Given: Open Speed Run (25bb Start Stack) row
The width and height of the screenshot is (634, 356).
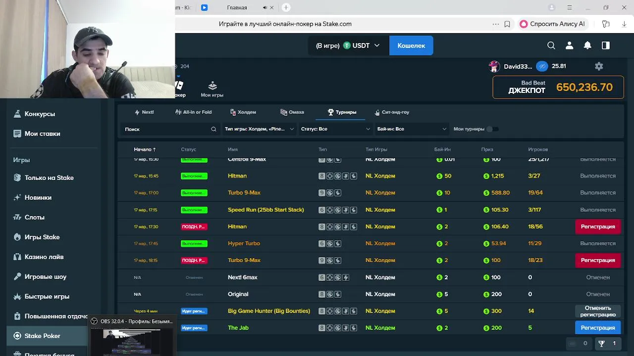Looking at the screenshot, I should tap(370, 210).
